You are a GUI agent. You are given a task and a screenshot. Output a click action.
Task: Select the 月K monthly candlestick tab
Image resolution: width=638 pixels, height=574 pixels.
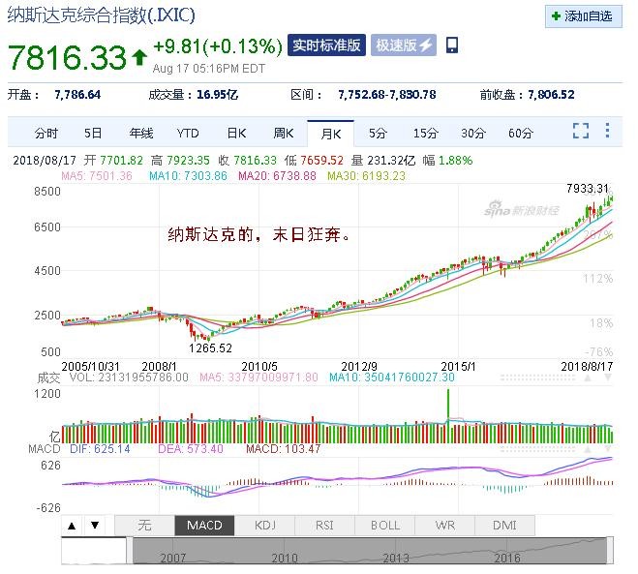(x=330, y=134)
